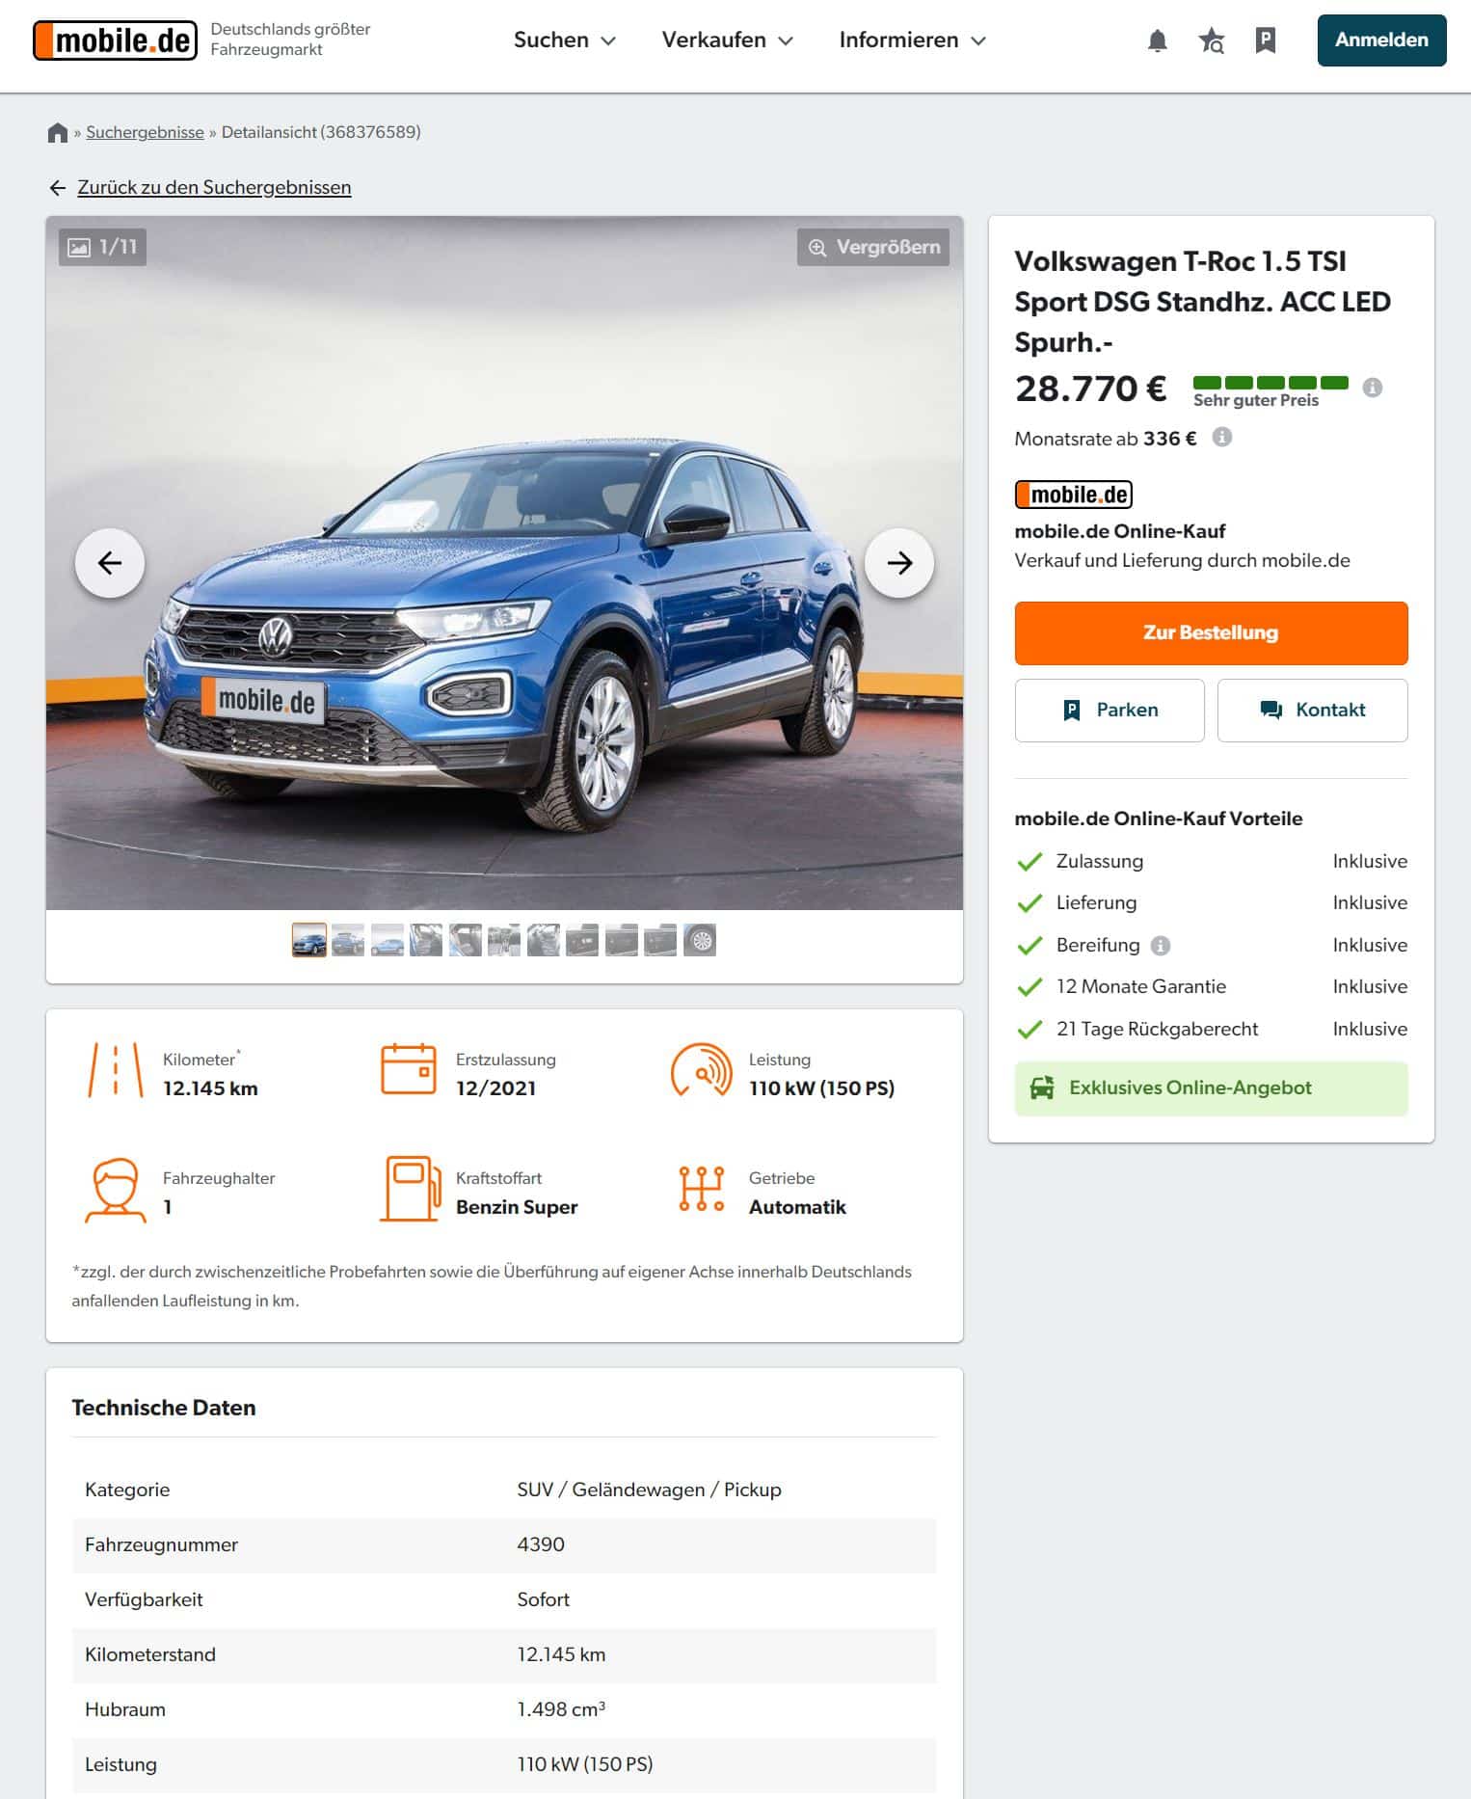Select first thumbnail, blue car front view
The image size is (1471, 1799).
click(309, 940)
